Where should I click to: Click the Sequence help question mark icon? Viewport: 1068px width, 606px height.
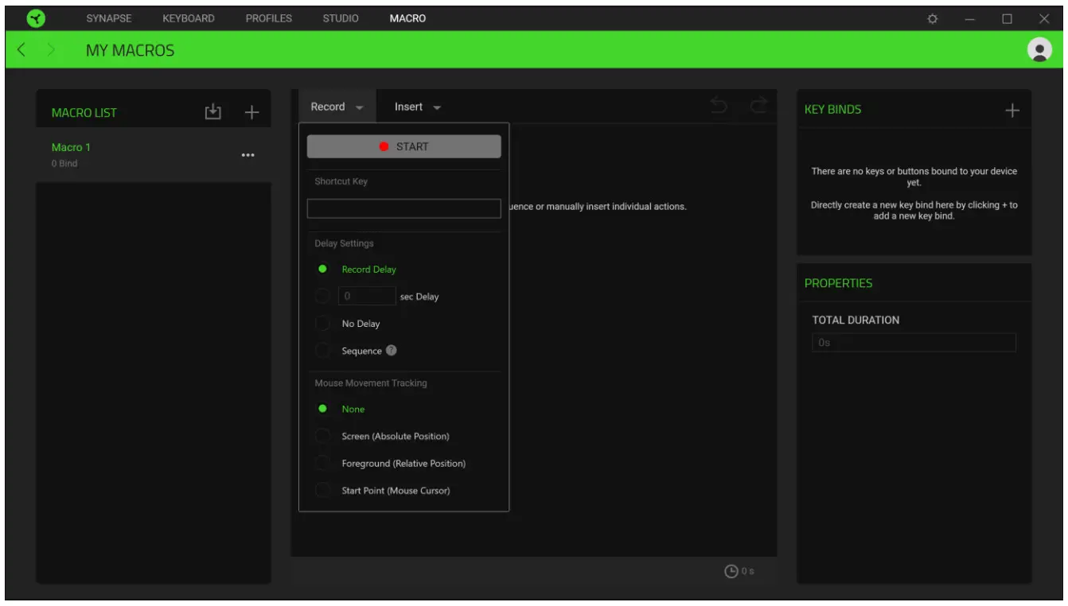[x=392, y=351]
